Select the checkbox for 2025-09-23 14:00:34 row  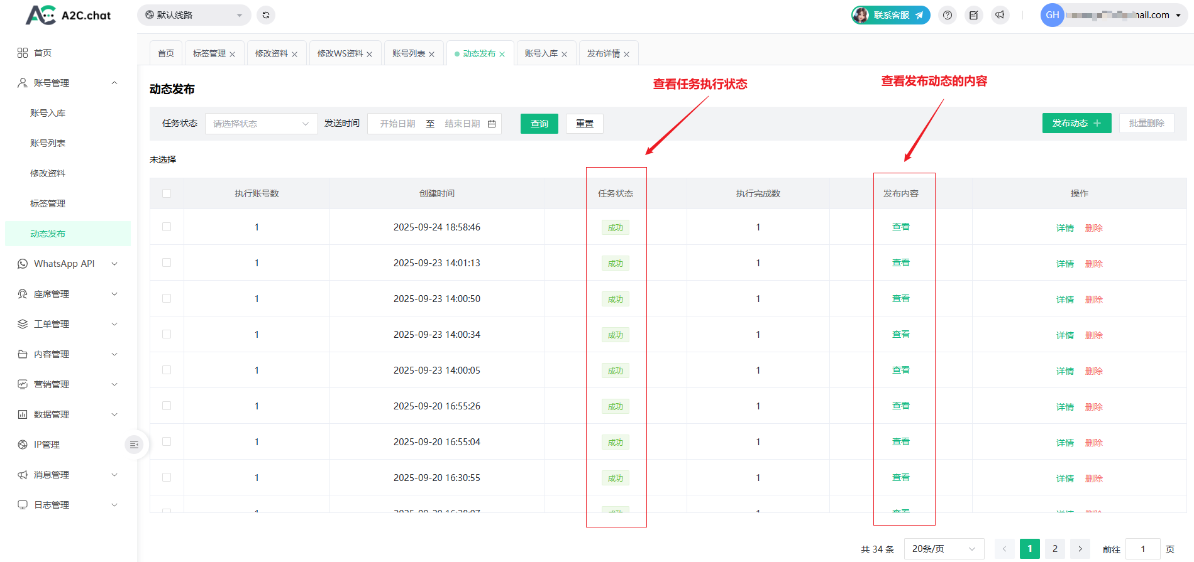(x=167, y=334)
